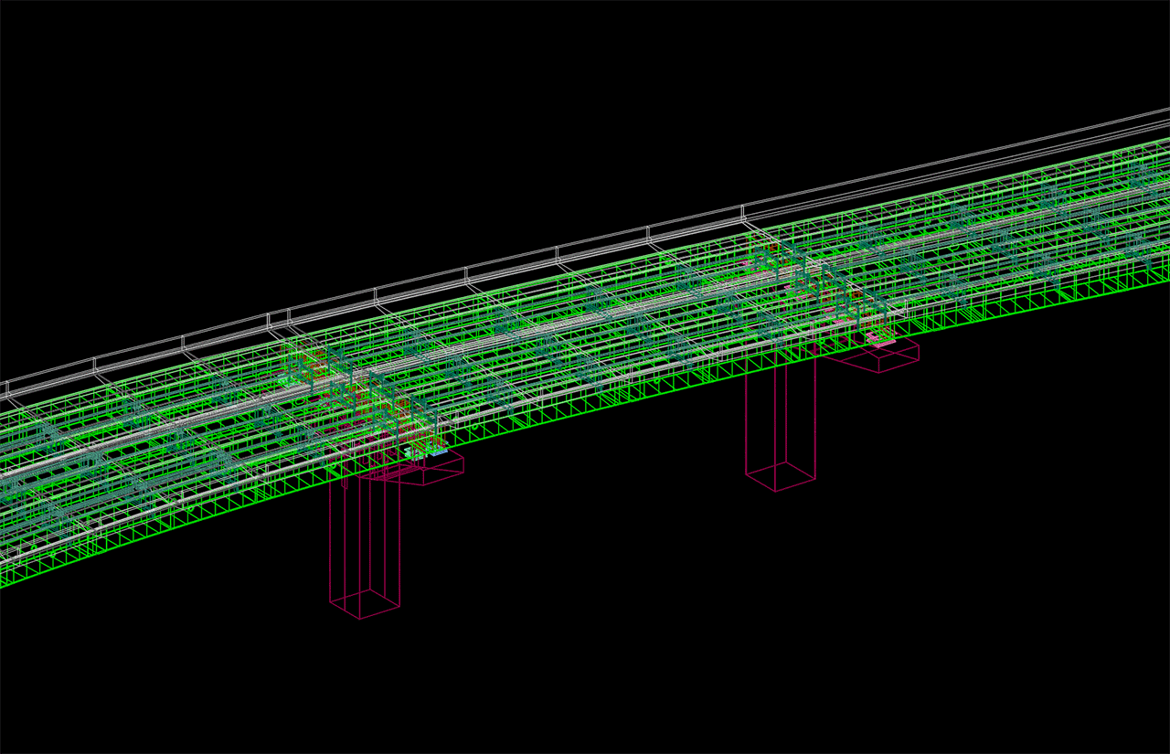Click the bottom face of left pier column
Viewport: 1170px width, 754px height.
tap(365, 604)
